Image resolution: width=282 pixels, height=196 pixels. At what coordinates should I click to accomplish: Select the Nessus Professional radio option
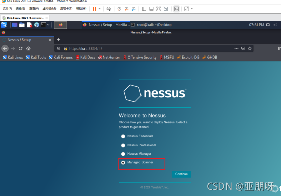pyautogui.click(x=123, y=145)
